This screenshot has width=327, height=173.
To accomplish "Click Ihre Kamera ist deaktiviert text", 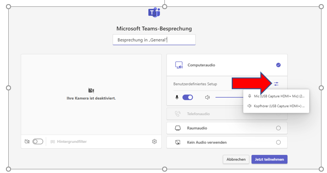I will click(x=91, y=98).
